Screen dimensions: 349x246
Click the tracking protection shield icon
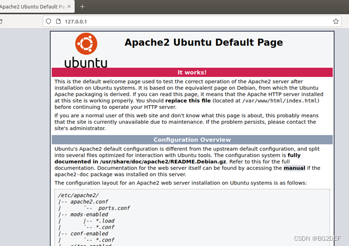[48, 21]
